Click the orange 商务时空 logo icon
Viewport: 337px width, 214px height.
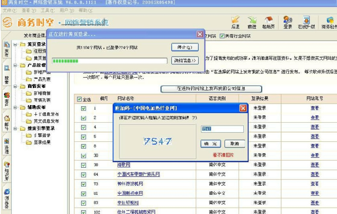tap(8, 22)
